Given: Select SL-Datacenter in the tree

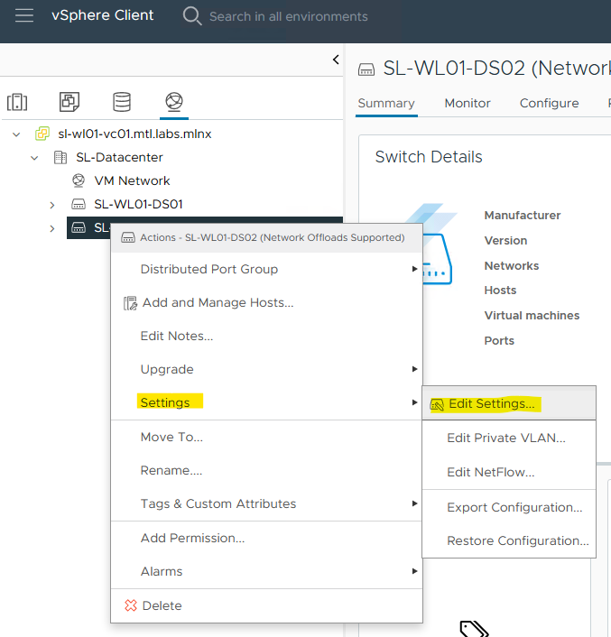Looking at the screenshot, I should [119, 157].
